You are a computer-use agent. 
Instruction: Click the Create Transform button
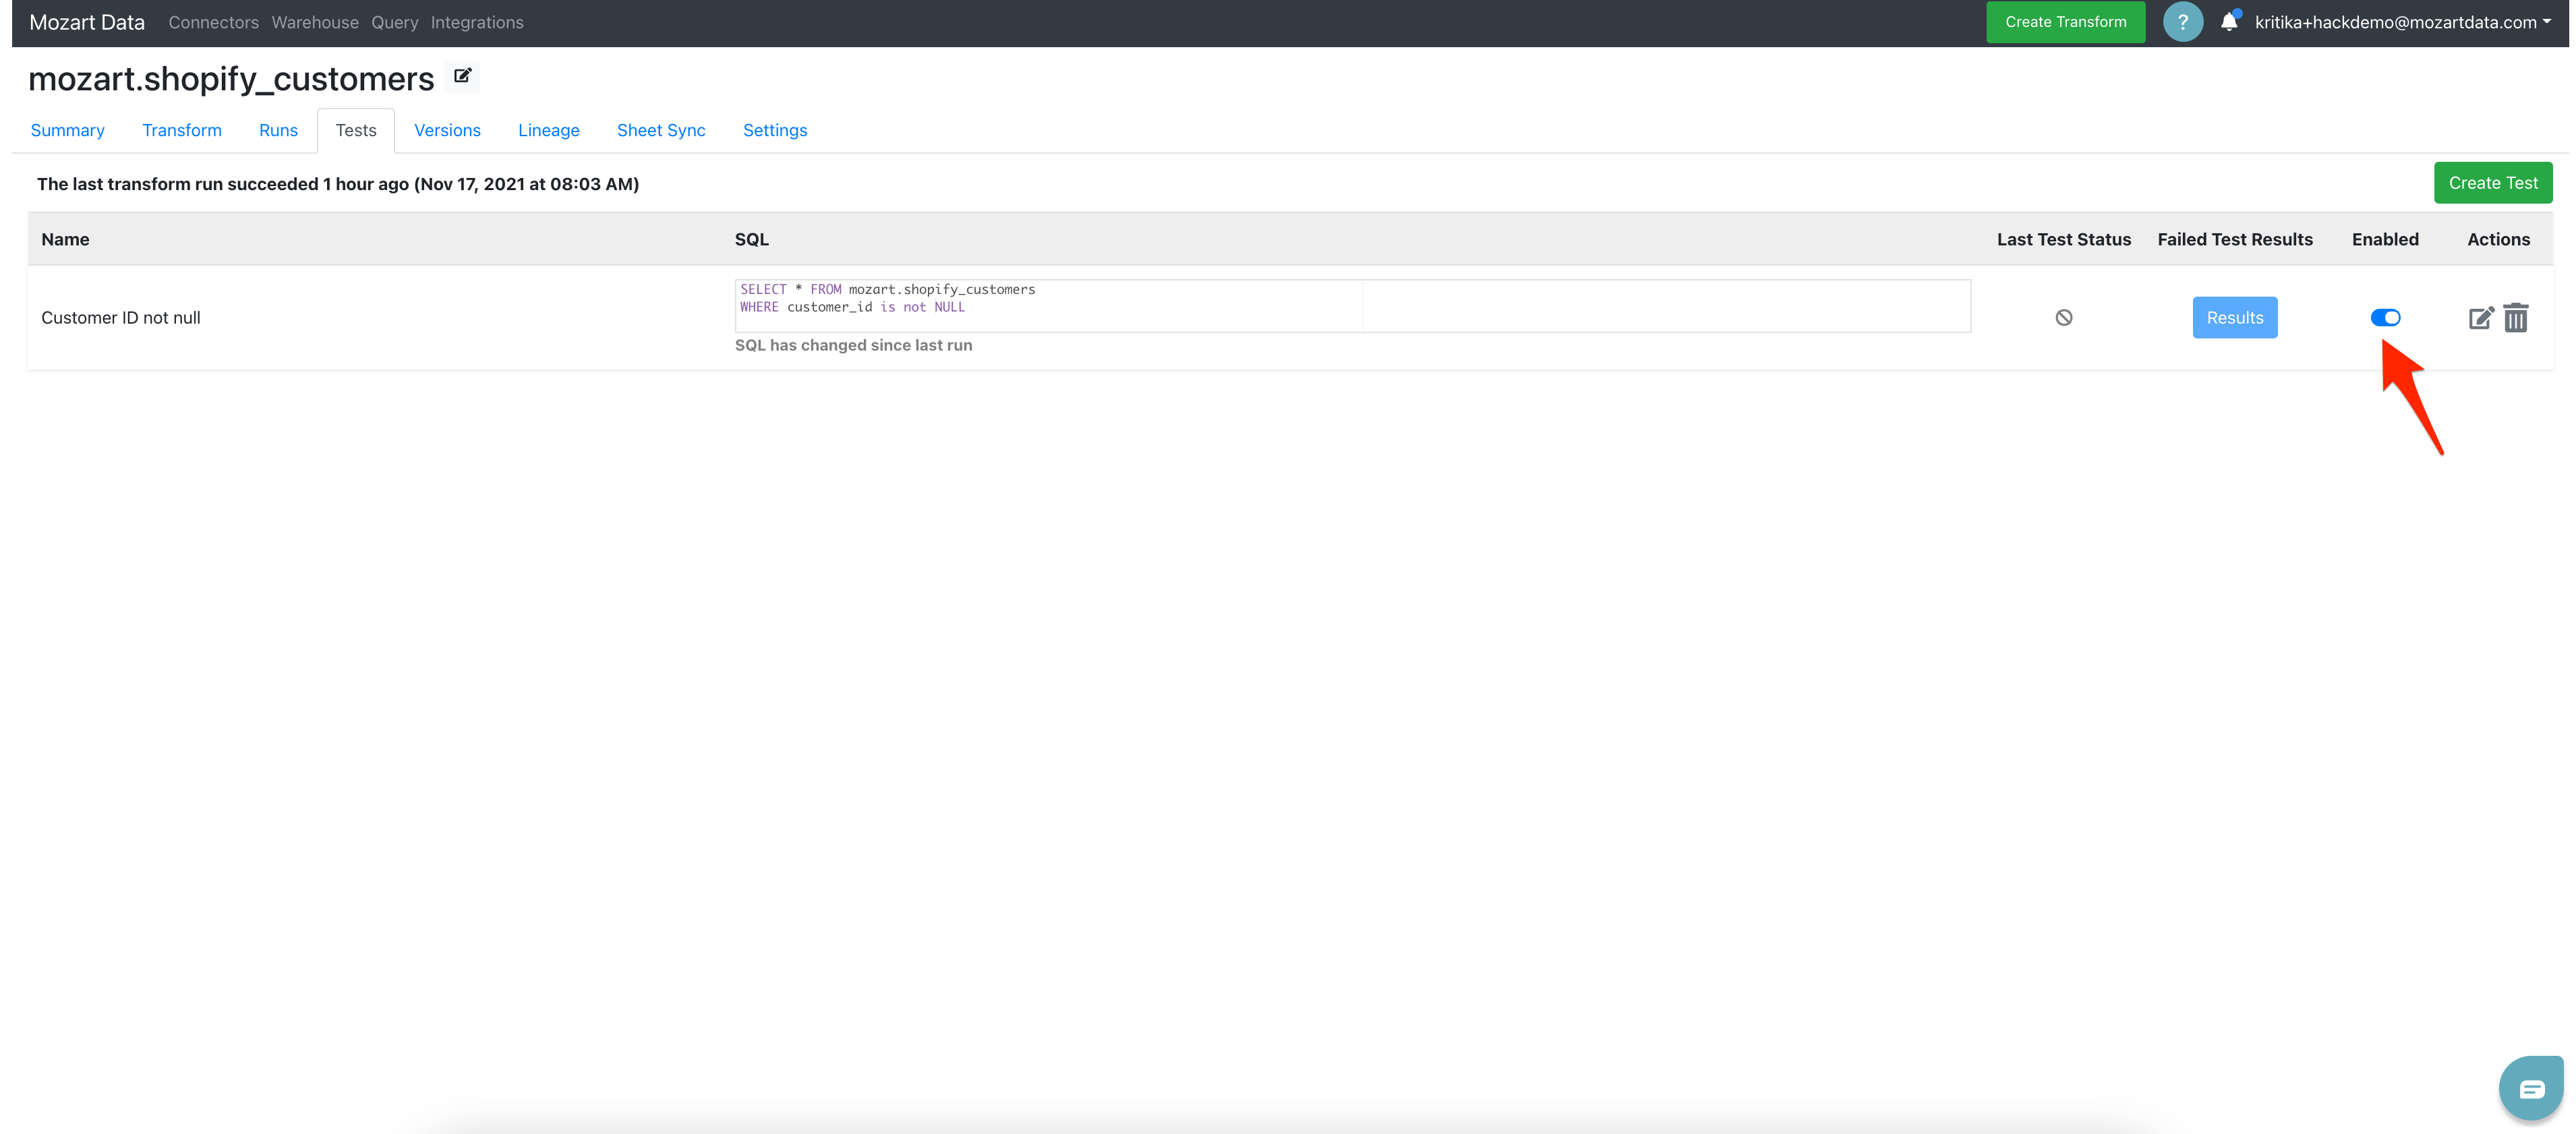click(x=2065, y=22)
